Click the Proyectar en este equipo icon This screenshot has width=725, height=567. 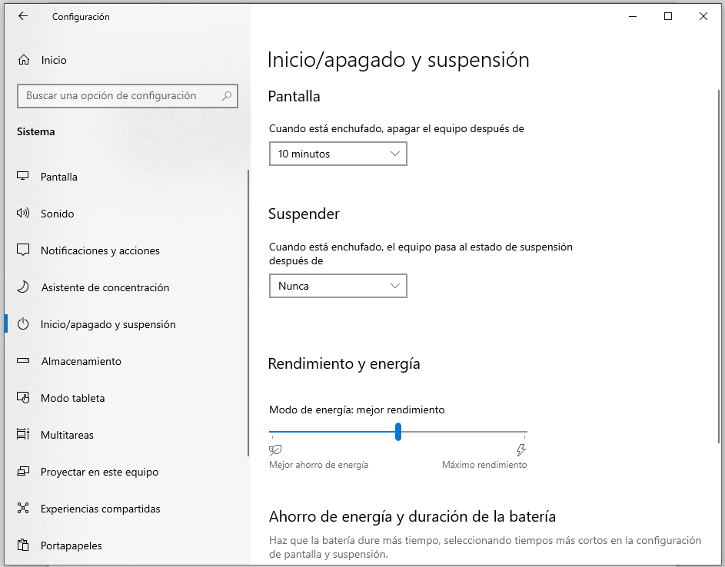(x=22, y=471)
